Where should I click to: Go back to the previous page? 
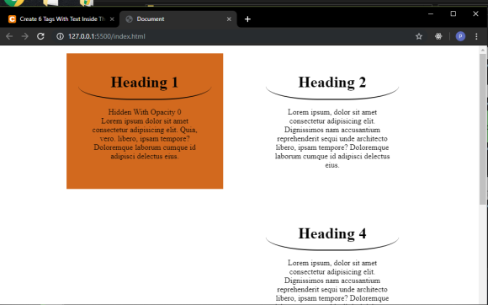(9, 36)
